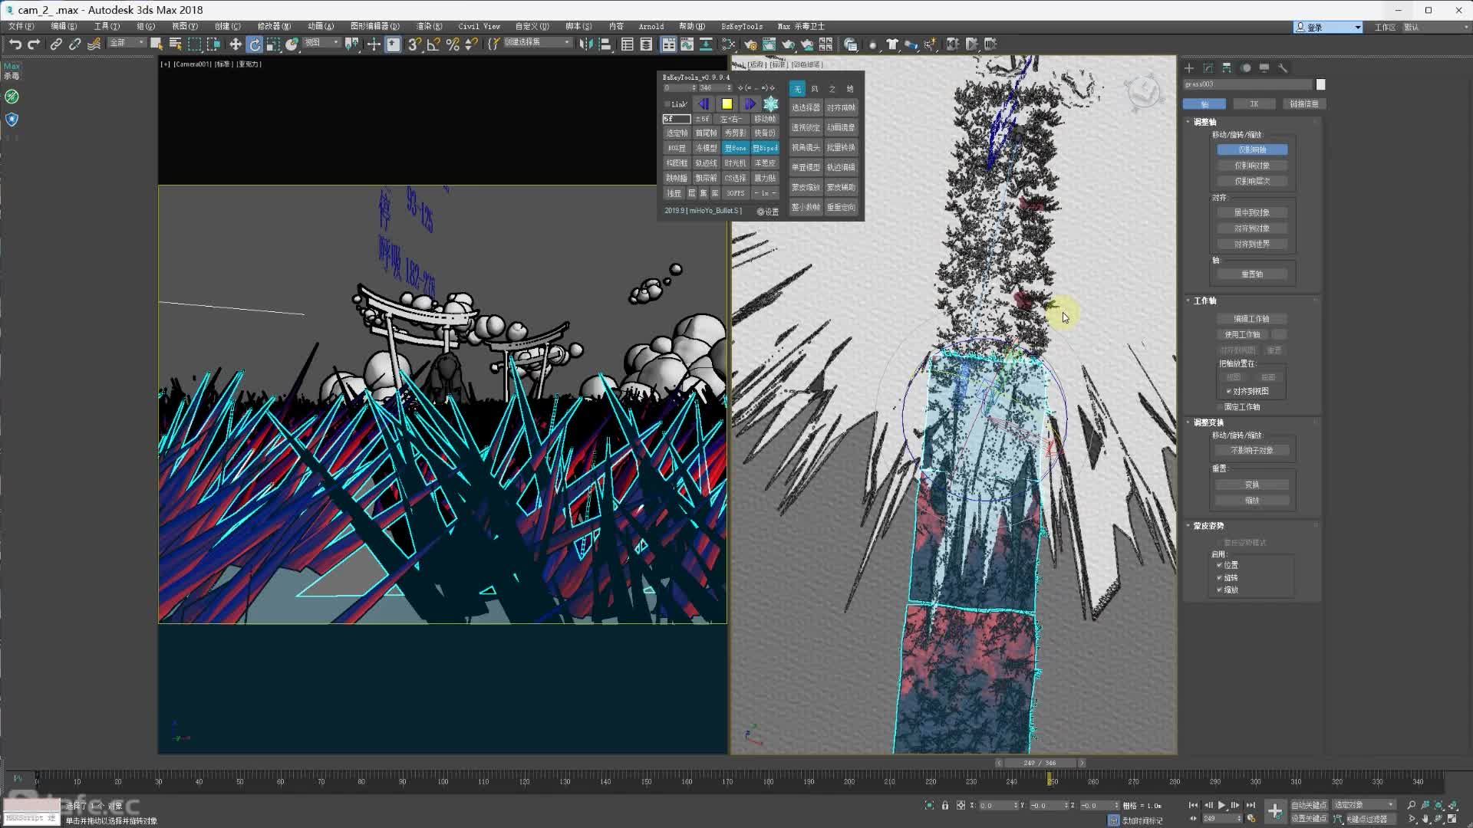The image size is (1473, 828).
Task: Switch to the IK tab
Action: point(1254,104)
